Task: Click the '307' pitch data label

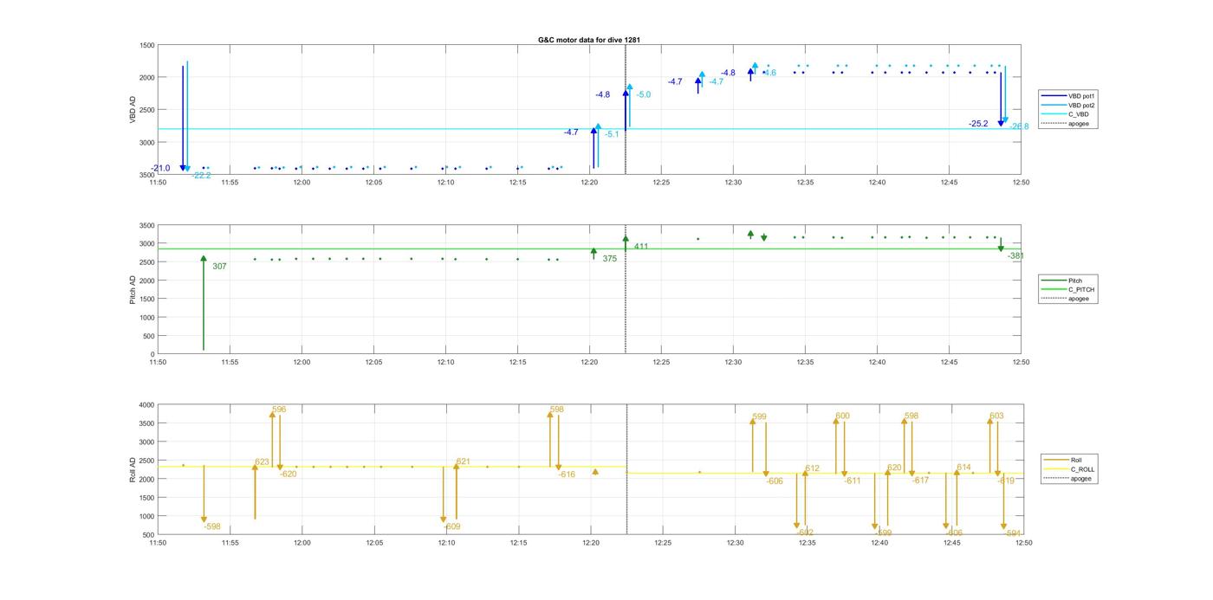Action: pos(219,266)
